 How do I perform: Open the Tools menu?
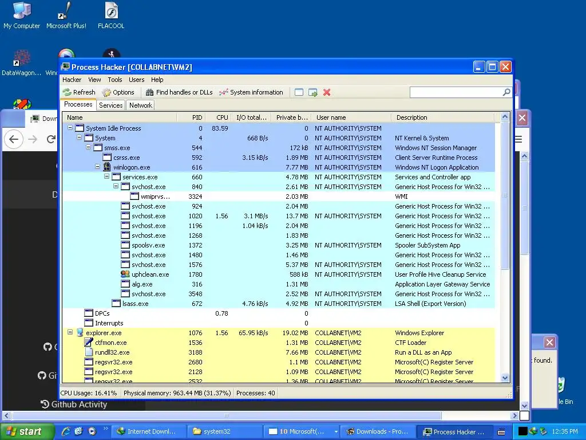pyautogui.click(x=115, y=80)
